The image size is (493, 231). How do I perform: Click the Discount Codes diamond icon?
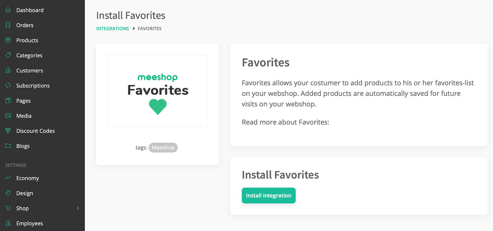[x=8, y=131]
